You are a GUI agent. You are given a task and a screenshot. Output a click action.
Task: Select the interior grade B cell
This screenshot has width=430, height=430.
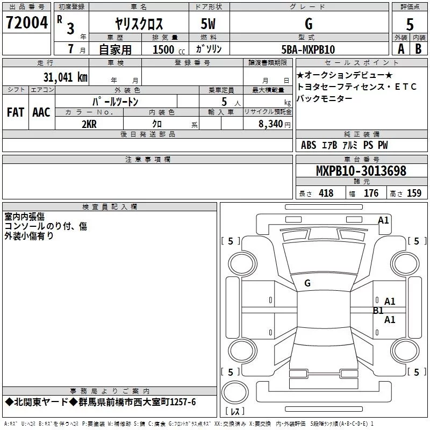coord(419,49)
